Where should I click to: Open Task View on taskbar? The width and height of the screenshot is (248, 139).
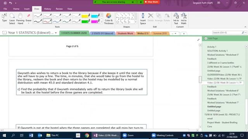22,136
